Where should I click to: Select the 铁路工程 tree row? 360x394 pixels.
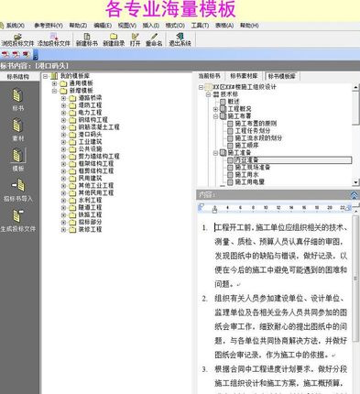(x=90, y=215)
